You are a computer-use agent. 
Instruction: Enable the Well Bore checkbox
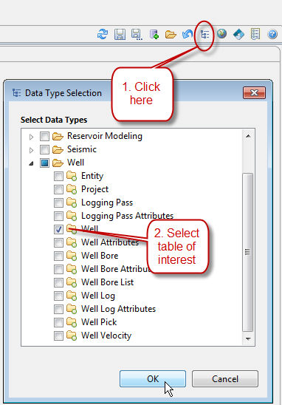58,256
